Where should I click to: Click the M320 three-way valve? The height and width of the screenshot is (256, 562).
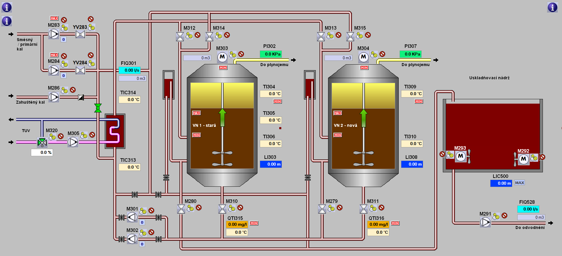(42, 142)
